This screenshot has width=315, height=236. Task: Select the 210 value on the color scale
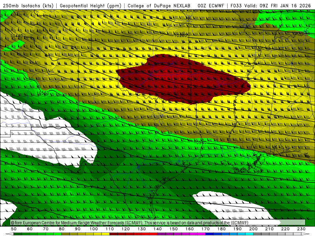point(269,229)
